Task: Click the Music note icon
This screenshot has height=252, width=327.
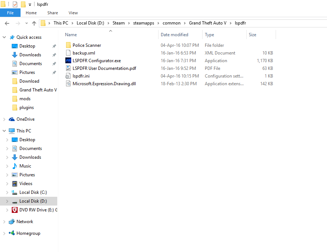Action: [x=15, y=166]
